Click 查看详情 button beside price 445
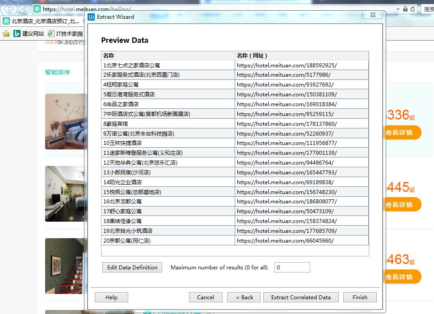This screenshot has height=314, width=434. [403, 205]
